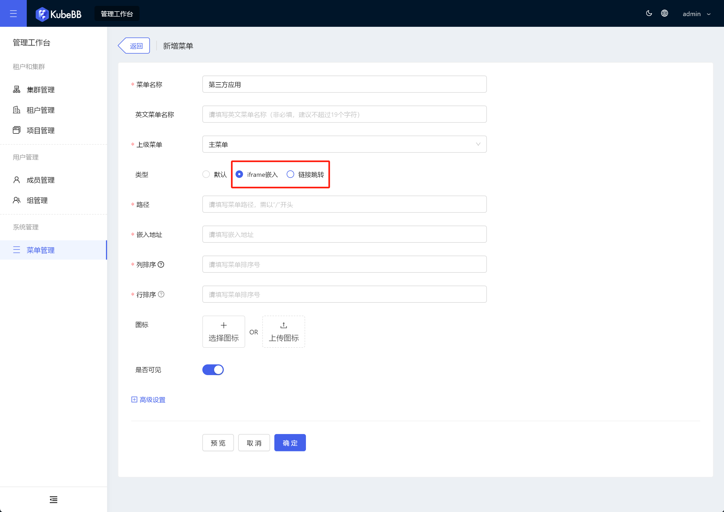Click the plus-square icon beside 高级设置
Image resolution: width=724 pixels, height=512 pixels.
pyautogui.click(x=134, y=400)
